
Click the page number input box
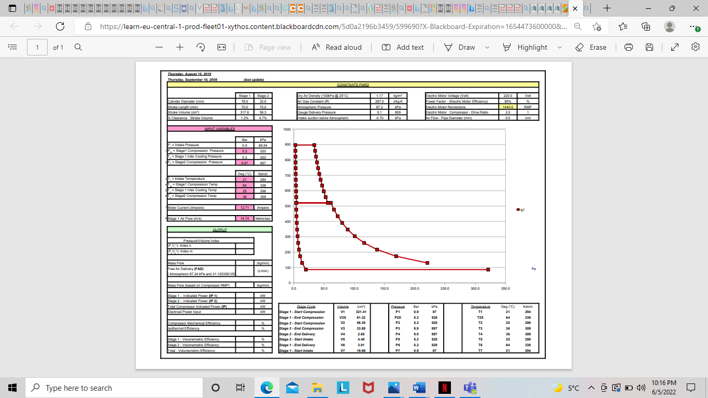[x=37, y=47]
